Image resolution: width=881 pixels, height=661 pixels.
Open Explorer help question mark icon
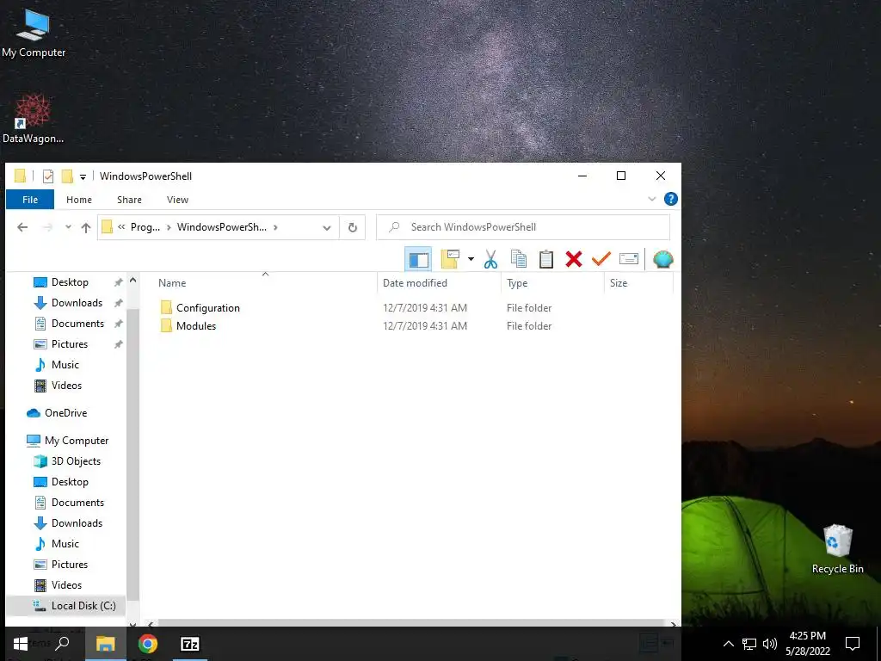click(670, 199)
